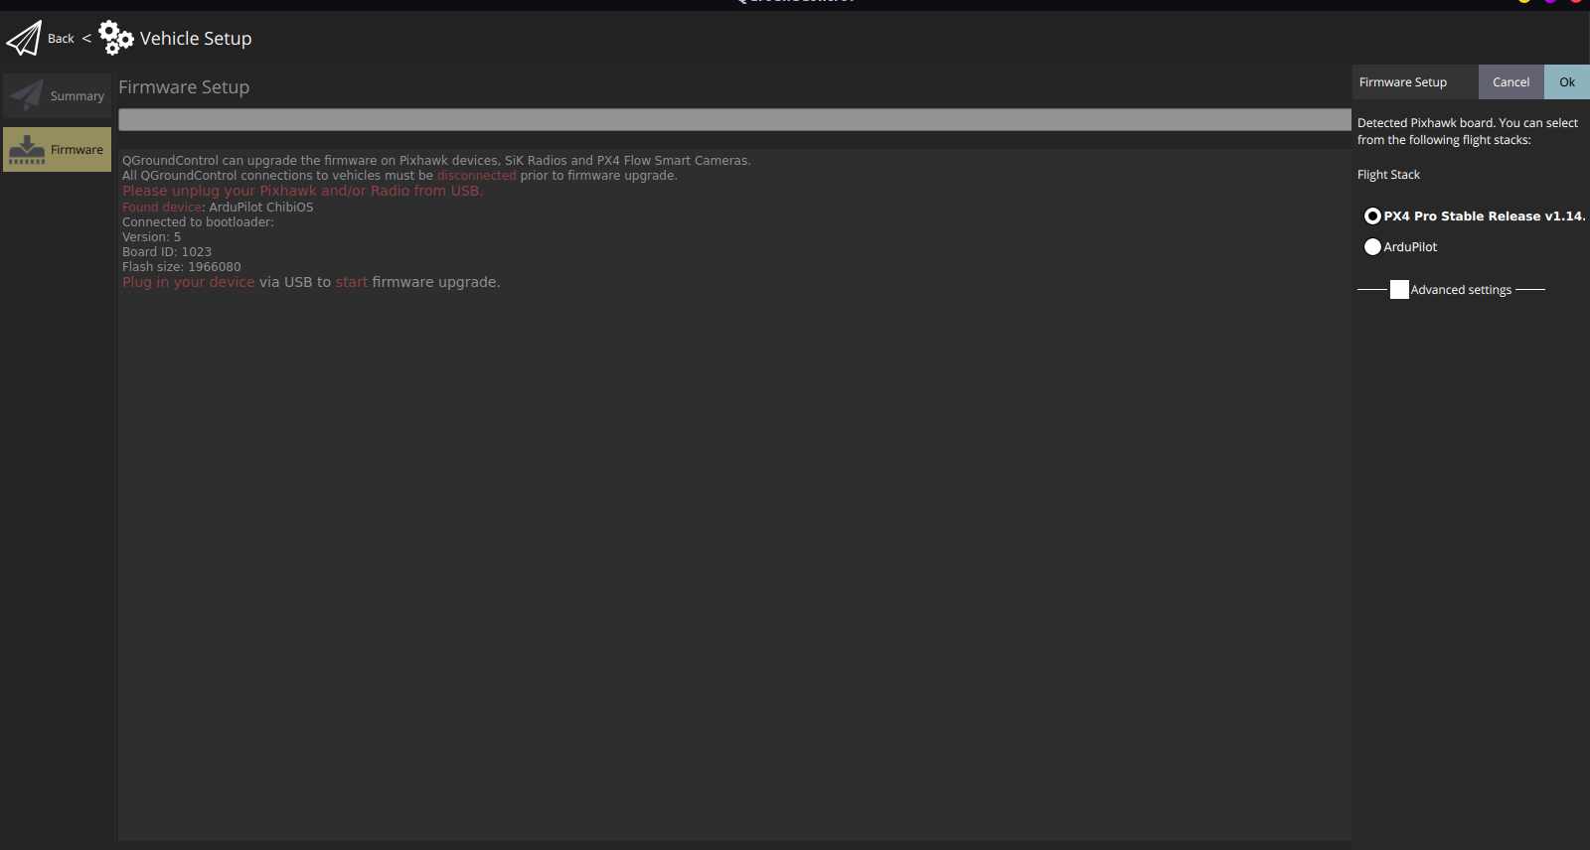Select PX4 Pro Stable Release radio button

pyautogui.click(x=1372, y=215)
